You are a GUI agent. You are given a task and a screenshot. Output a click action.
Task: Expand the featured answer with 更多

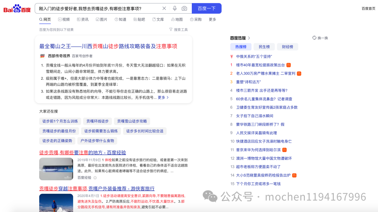point(163,97)
